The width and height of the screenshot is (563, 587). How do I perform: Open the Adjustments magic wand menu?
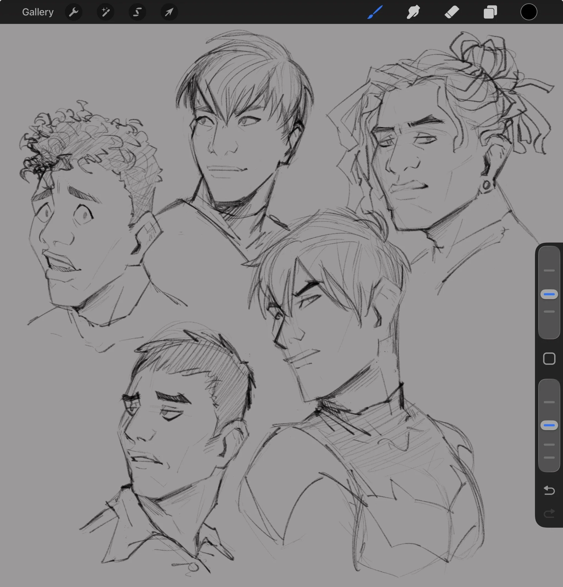(x=106, y=12)
